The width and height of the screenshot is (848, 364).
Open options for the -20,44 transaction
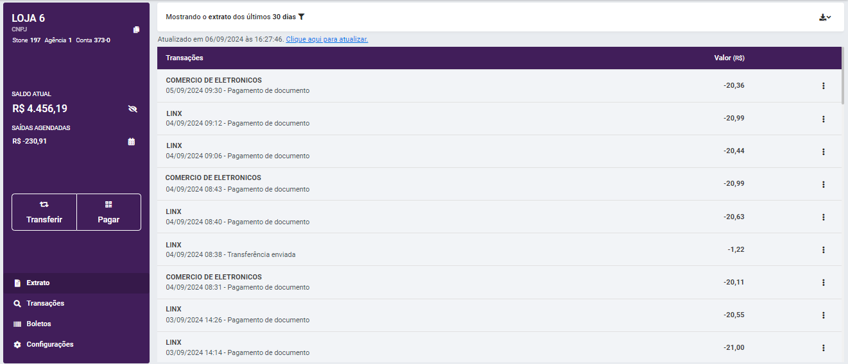pos(824,151)
